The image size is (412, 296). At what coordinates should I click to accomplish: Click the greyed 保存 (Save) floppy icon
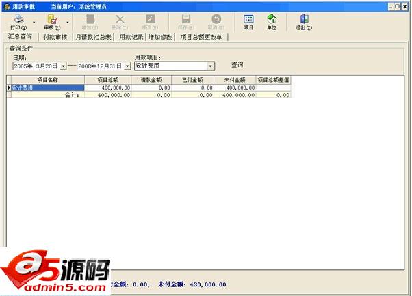(x=186, y=22)
